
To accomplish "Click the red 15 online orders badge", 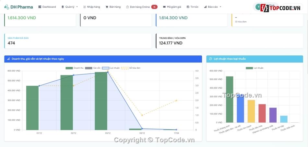I will pyautogui.click(x=154, y=7).
